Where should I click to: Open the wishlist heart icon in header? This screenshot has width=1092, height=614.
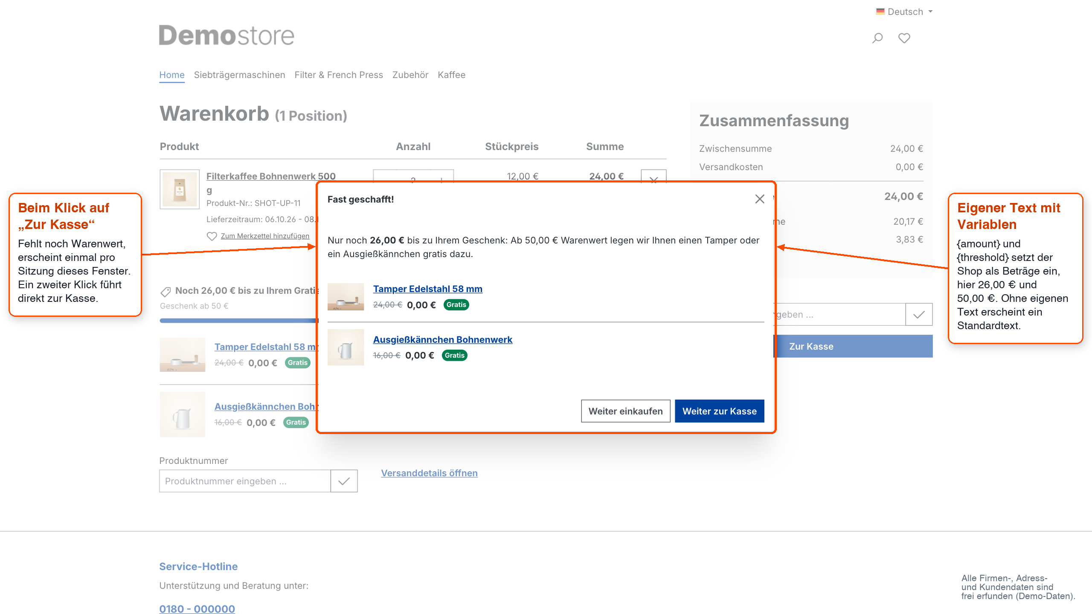click(x=904, y=38)
